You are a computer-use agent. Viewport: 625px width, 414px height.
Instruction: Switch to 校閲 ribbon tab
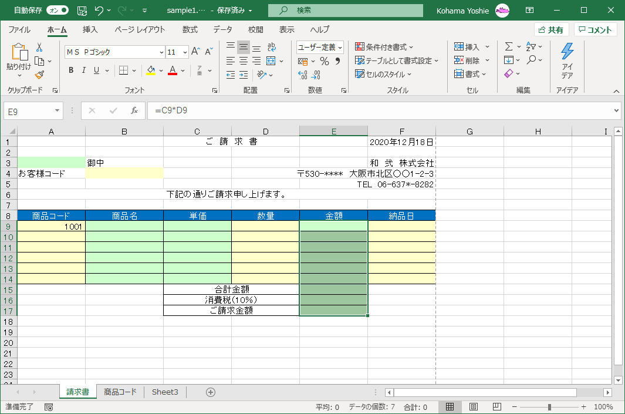pos(255,29)
